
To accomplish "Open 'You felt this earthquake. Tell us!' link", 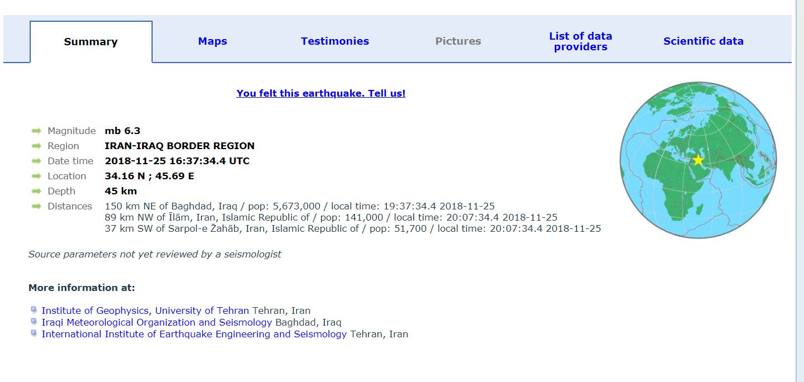I will (x=321, y=93).
